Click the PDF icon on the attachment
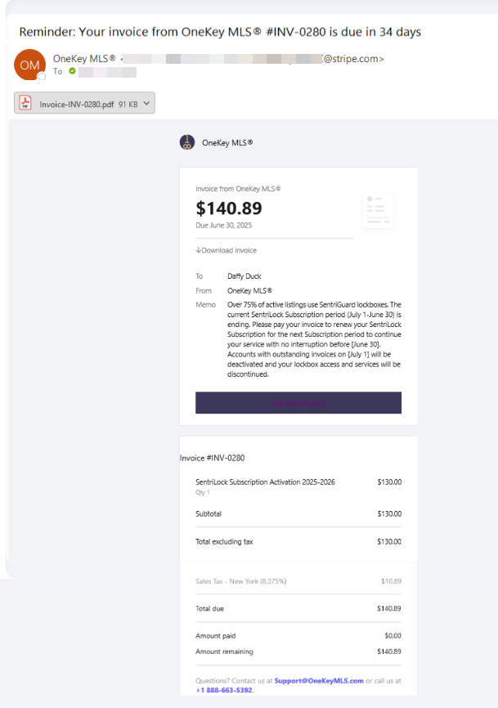498x708 pixels. tap(25, 103)
